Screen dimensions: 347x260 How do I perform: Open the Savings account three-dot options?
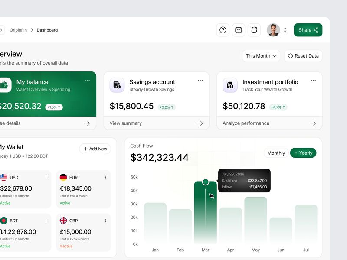click(x=200, y=80)
